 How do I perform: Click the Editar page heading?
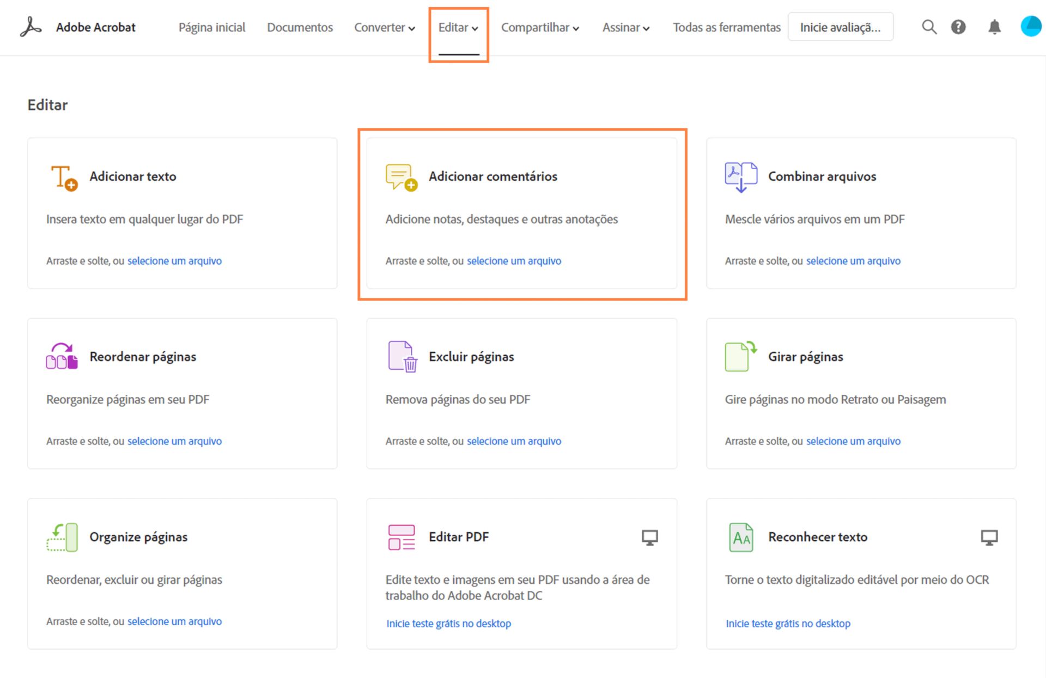click(x=47, y=105)
